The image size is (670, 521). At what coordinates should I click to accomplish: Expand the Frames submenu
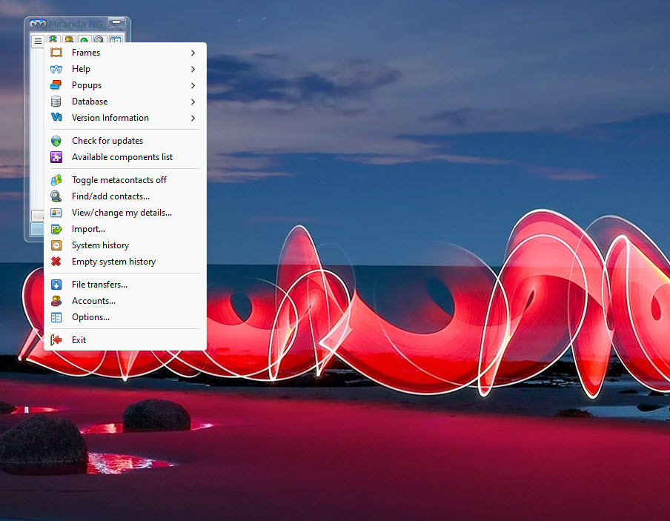(x=125, y=53)
